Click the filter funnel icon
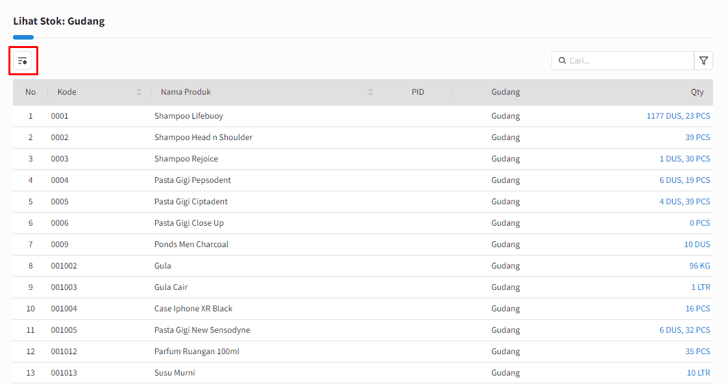 pyautogui.click(x=703, y=61)
